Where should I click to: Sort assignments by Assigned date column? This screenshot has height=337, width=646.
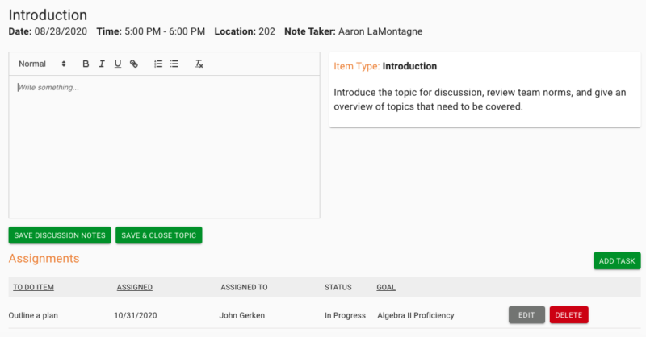point(135,287)
